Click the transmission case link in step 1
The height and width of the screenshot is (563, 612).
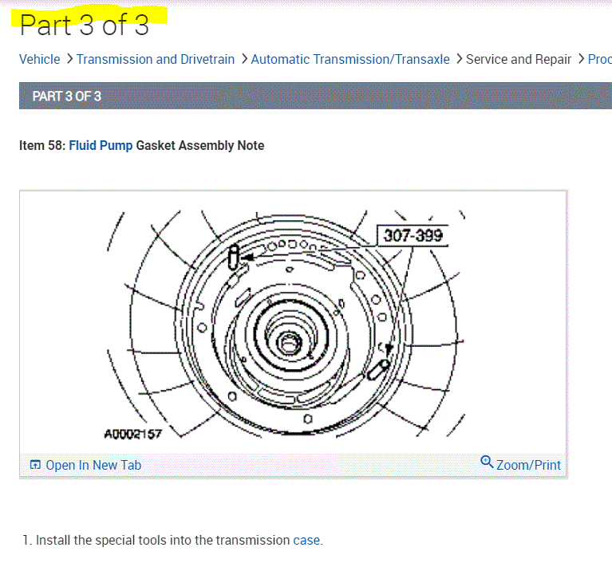coord(306,541)
